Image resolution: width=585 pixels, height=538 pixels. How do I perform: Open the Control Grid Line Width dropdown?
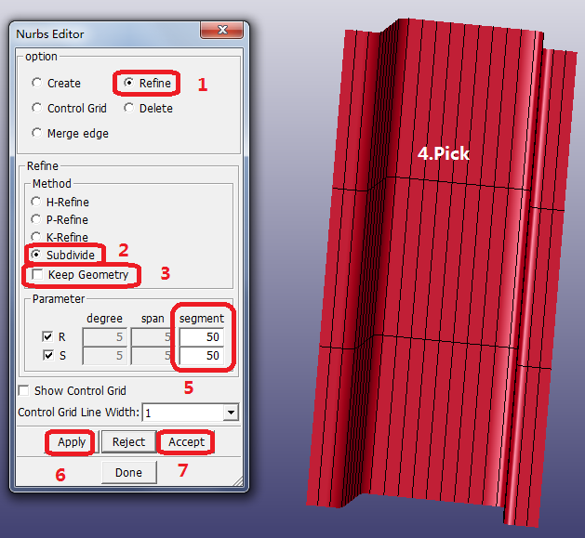[231, 413]
